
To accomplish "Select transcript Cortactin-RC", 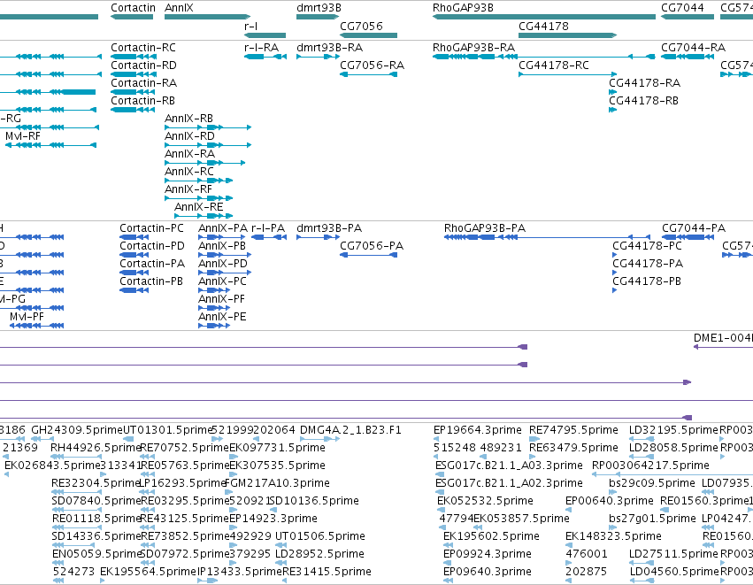I will [143, 48].
